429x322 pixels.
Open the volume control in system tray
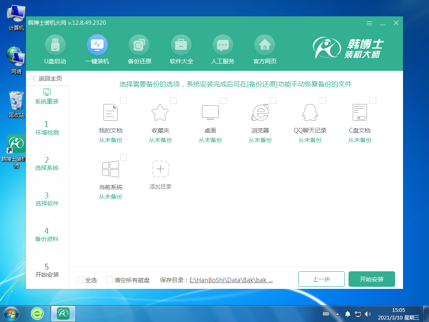click(368, 313)
